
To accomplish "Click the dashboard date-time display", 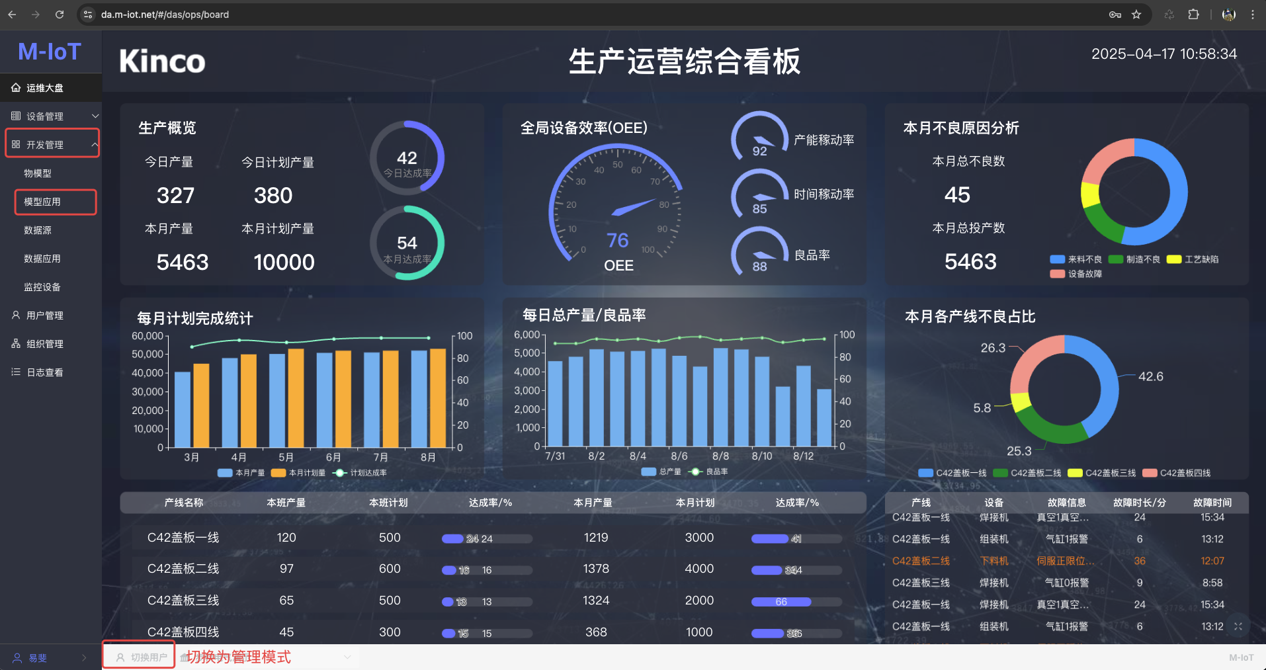I will tap(1164, 54).
